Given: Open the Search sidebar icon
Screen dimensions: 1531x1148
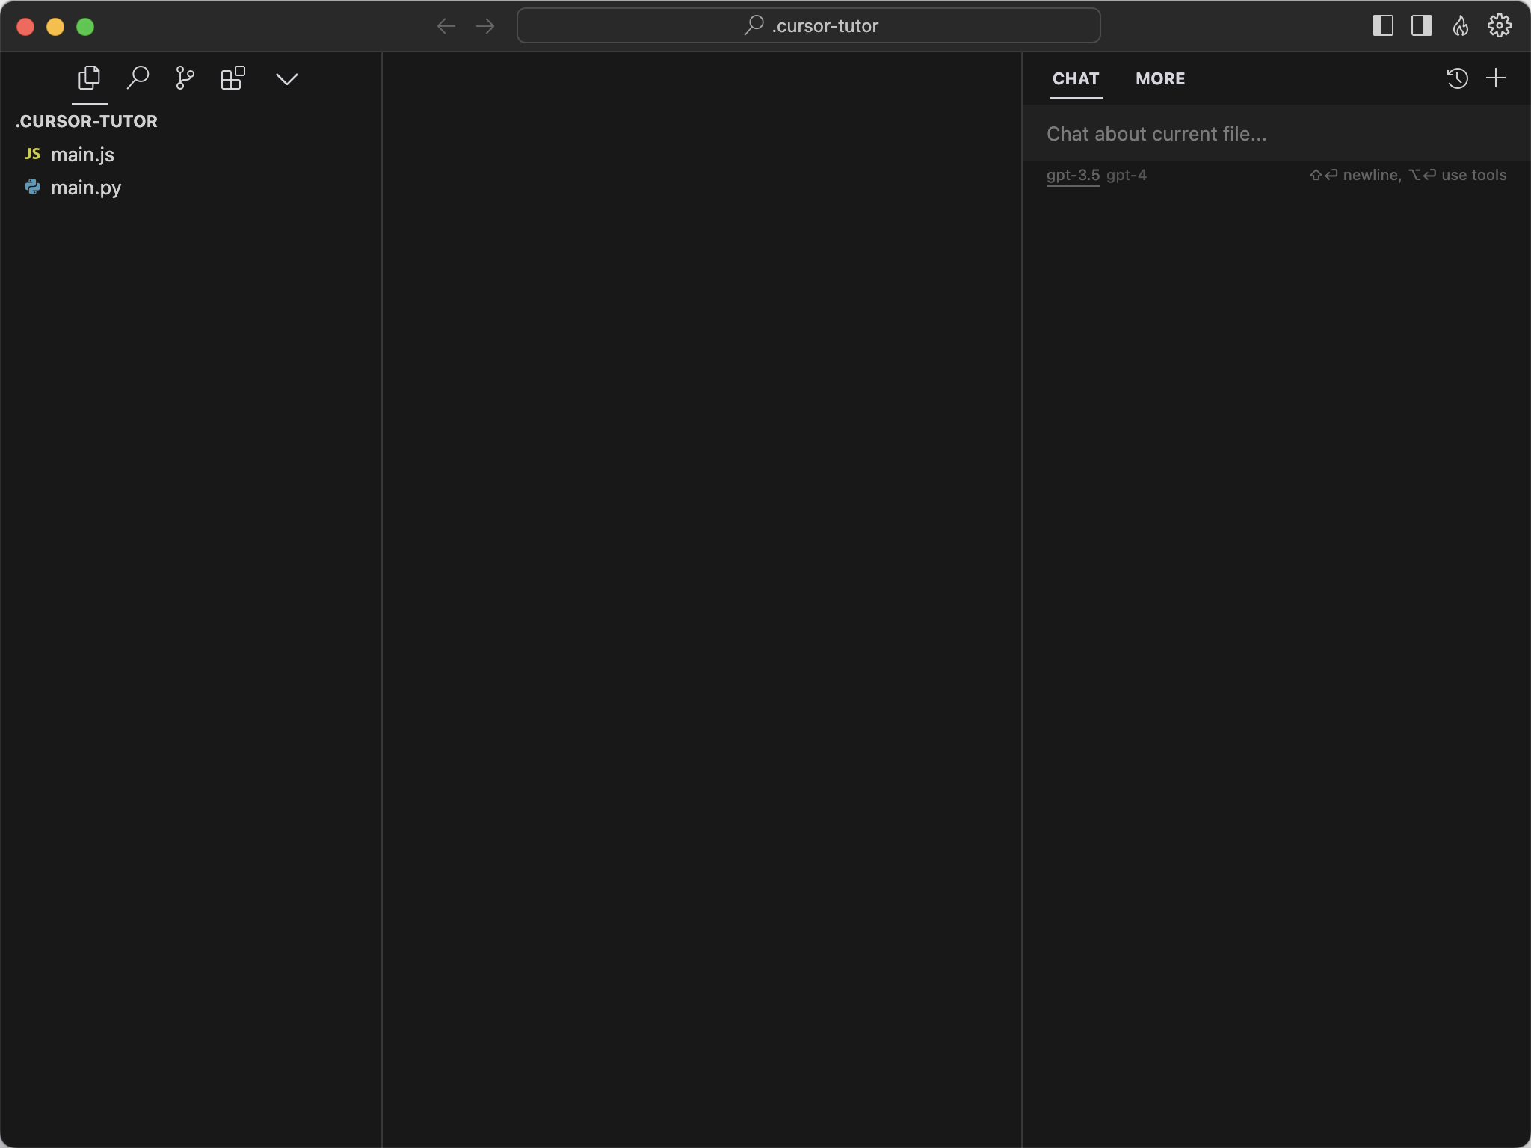Looking at the screenshot, I should (x=138, y=78).
